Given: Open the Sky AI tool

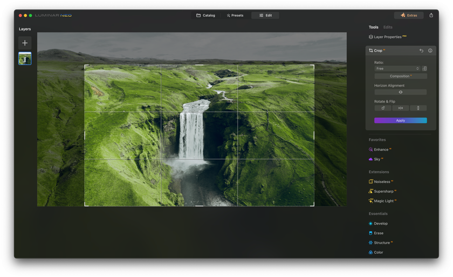Looking at the screenshot, I should [x=376, y=159].
